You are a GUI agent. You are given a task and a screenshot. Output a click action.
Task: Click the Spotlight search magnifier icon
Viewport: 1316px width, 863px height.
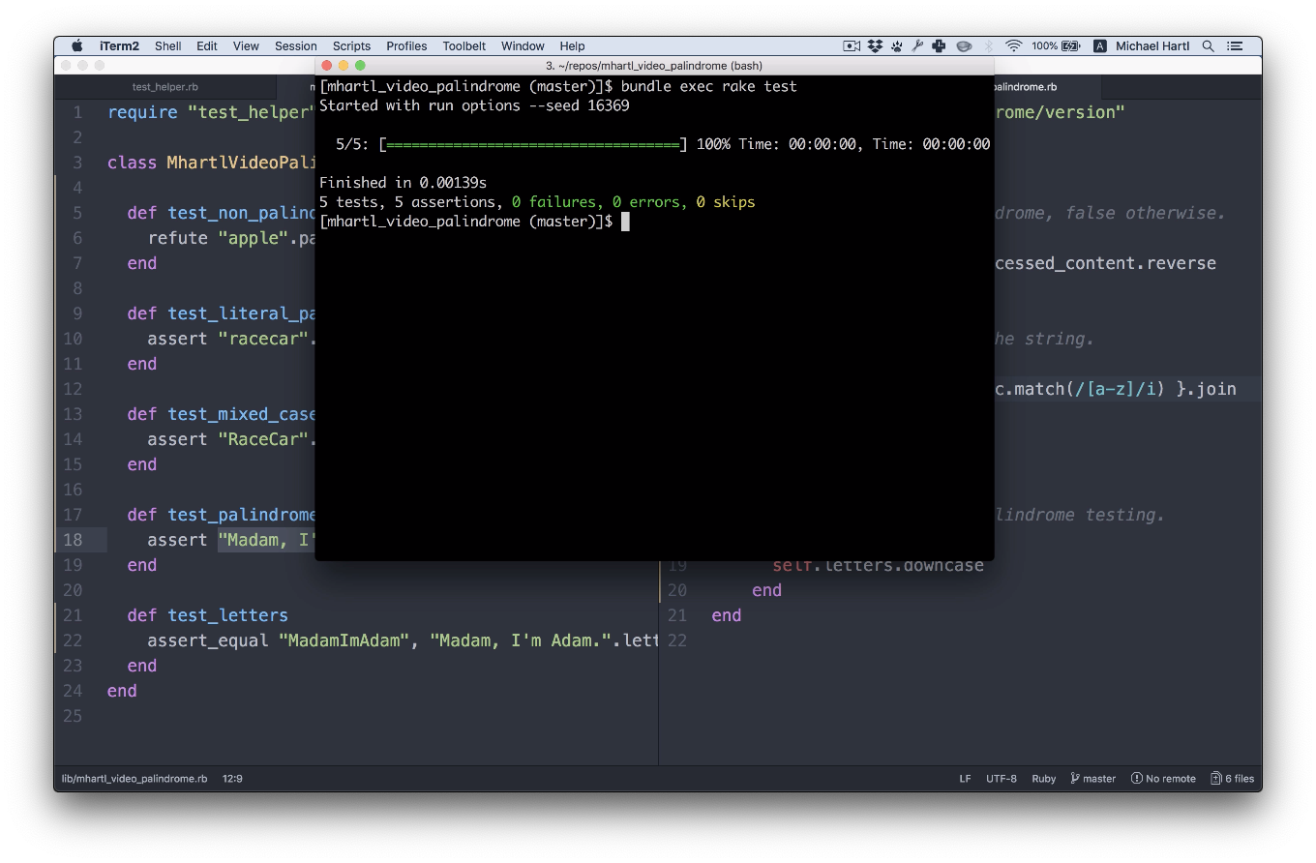(x=1208, y=45)
